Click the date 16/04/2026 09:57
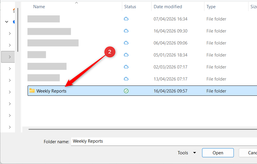257x164 pixels. click(170, 91)
